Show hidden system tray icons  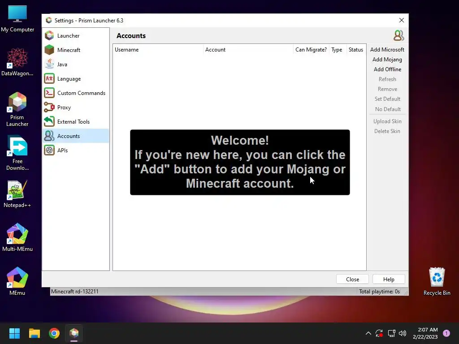point(368,333)
